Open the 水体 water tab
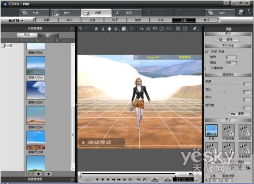Screen dimensions: 254x184 161,20
